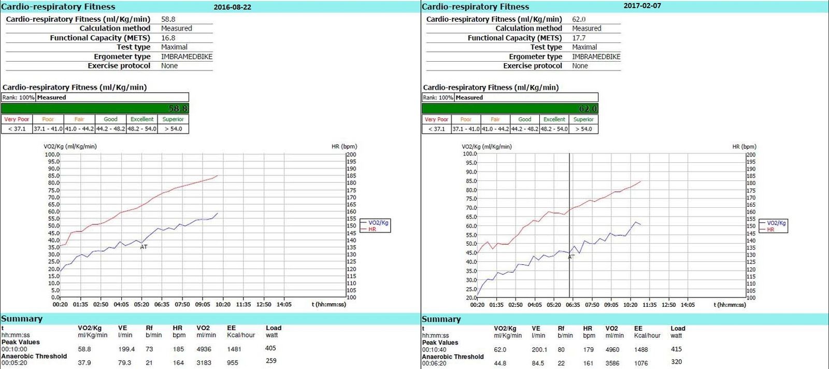The height and width of the screenshot is (369, 829).
Task: Select the Good rating cell in the right table
Action: pyautogui.click(x=524, y=119)
